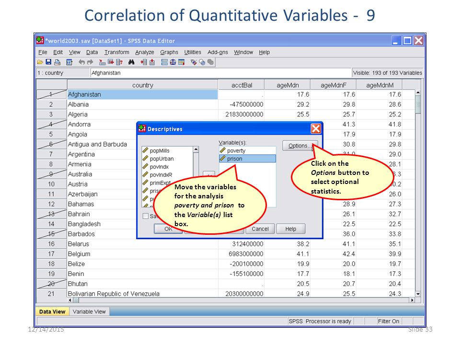This screenshot has width=460, height=345.
Task: Open the Help menu
Action: pos(264,52)
